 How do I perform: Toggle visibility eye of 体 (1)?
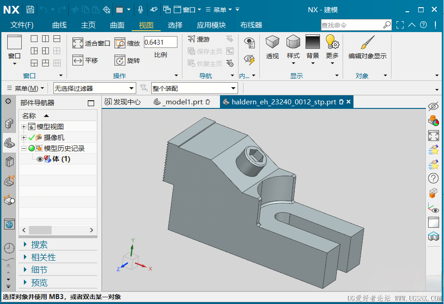coord(40,159)
